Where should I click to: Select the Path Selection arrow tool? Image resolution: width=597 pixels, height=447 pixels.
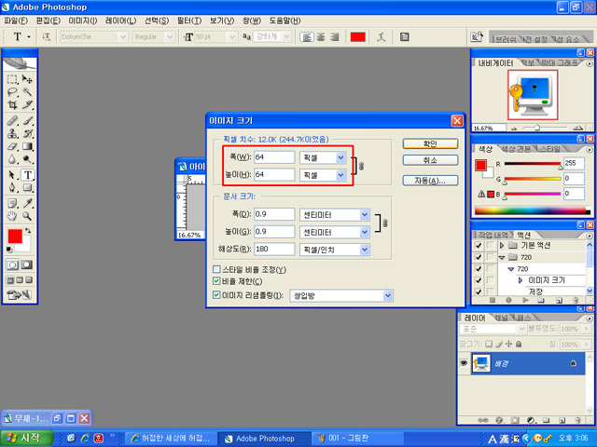pos(12,175)
